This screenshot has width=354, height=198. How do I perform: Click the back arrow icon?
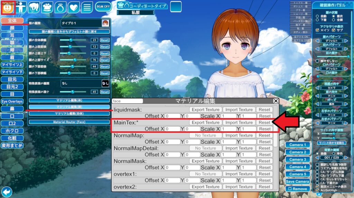click(x=7, y=191)
